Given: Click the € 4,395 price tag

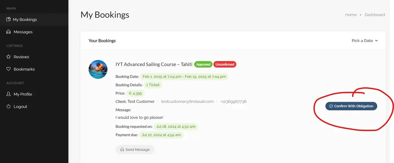Looking at the screenshot, I should (x=135, y=93).
